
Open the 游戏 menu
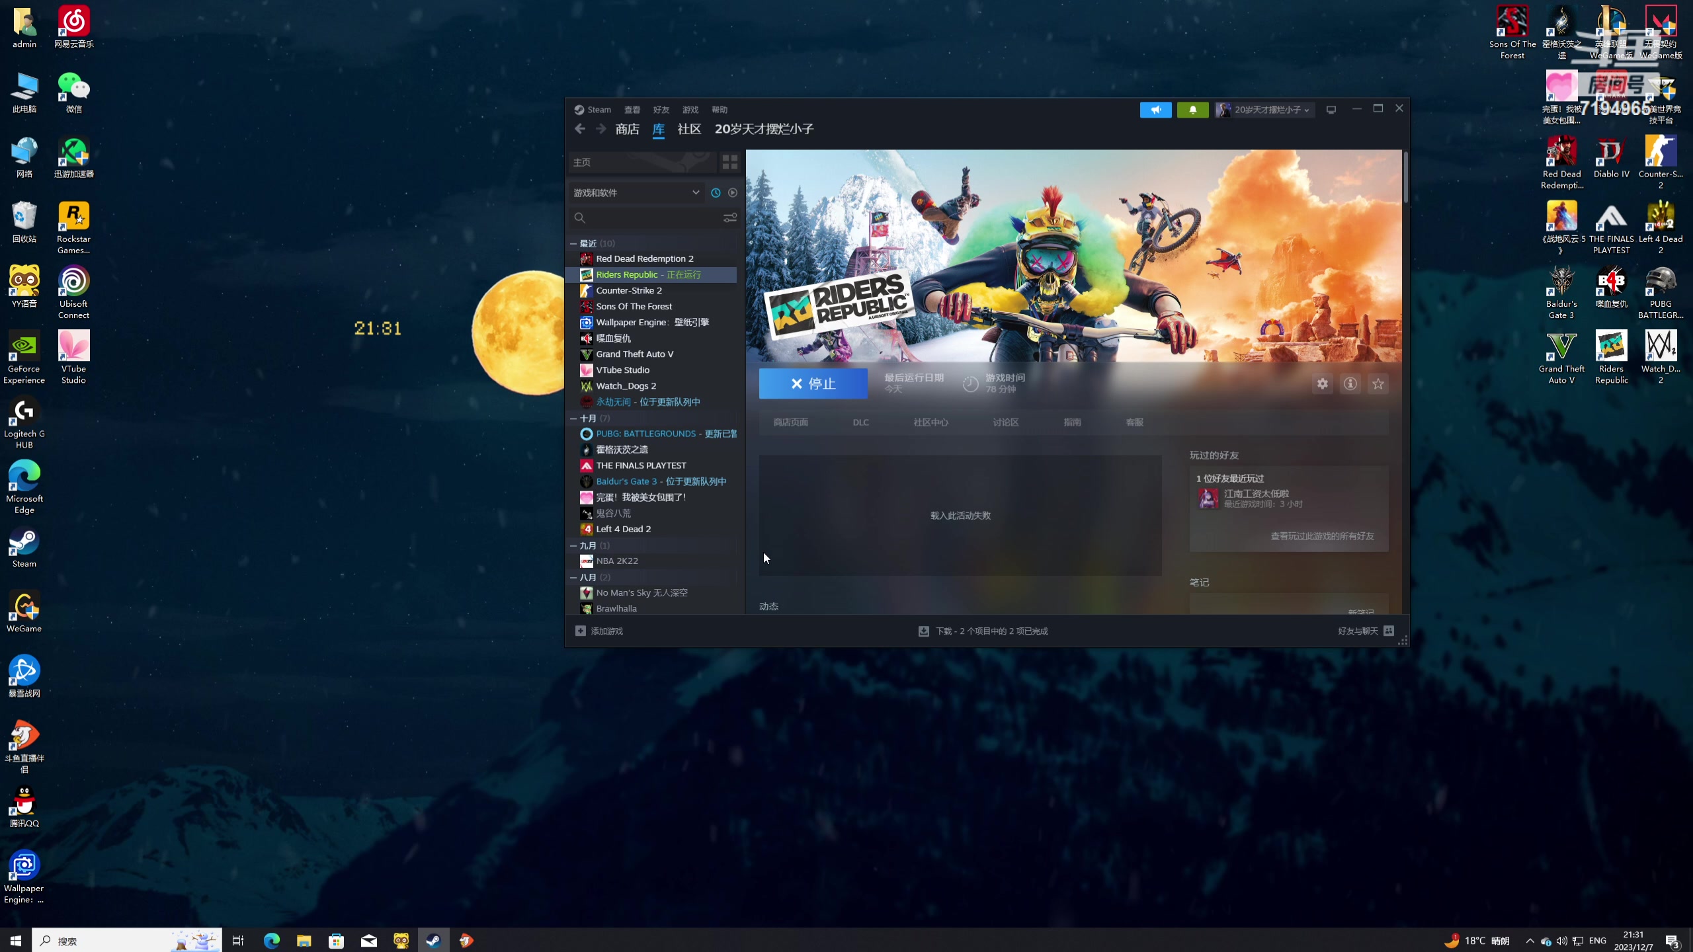click(690, 110)
